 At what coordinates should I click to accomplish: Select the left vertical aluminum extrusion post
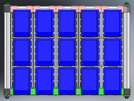pos(7,51)
